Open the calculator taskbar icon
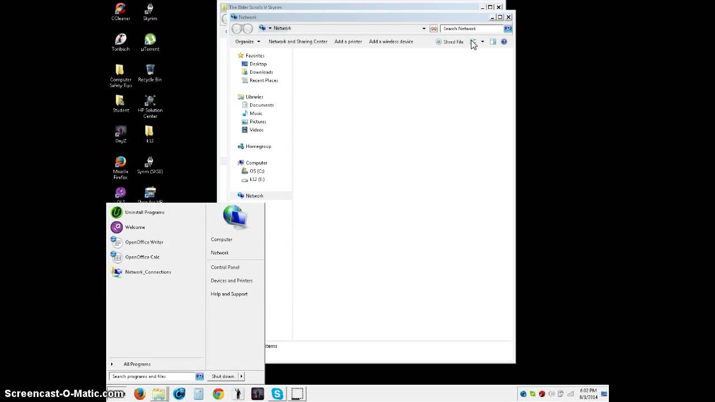 coord(198,394)
